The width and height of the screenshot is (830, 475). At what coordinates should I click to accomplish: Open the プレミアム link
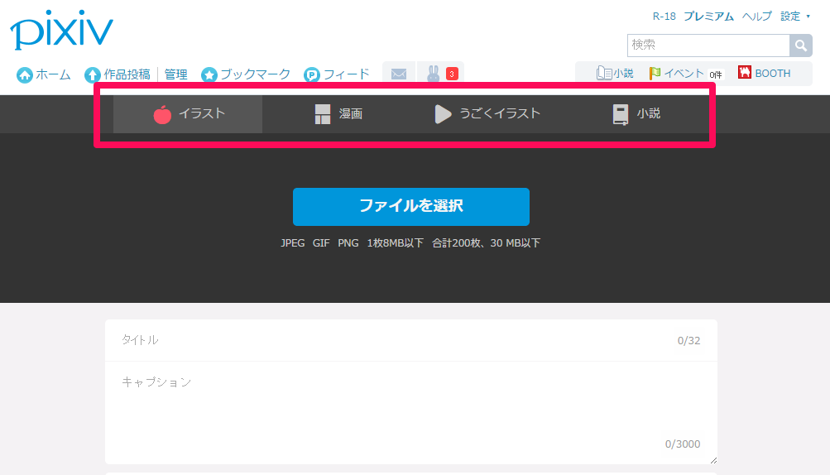(708, 17)
